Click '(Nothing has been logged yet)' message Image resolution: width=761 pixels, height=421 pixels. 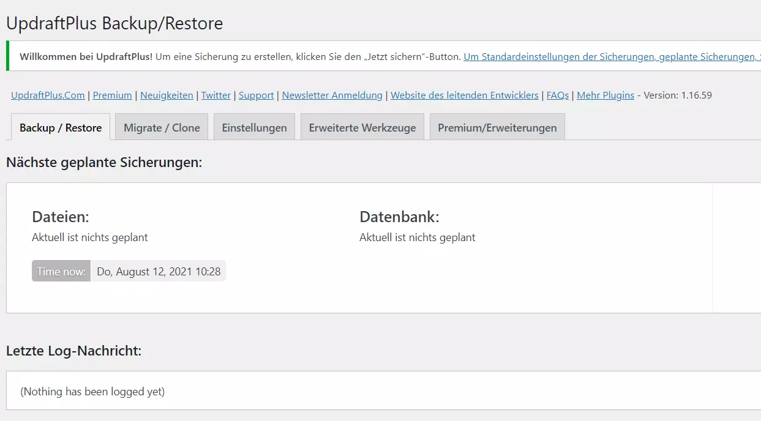(x=92, y=392)
